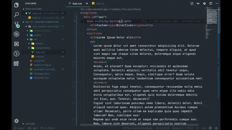Screen dimensions: 232x130
Task: Open notifications bell in status bar
Action: click(216, 128)
